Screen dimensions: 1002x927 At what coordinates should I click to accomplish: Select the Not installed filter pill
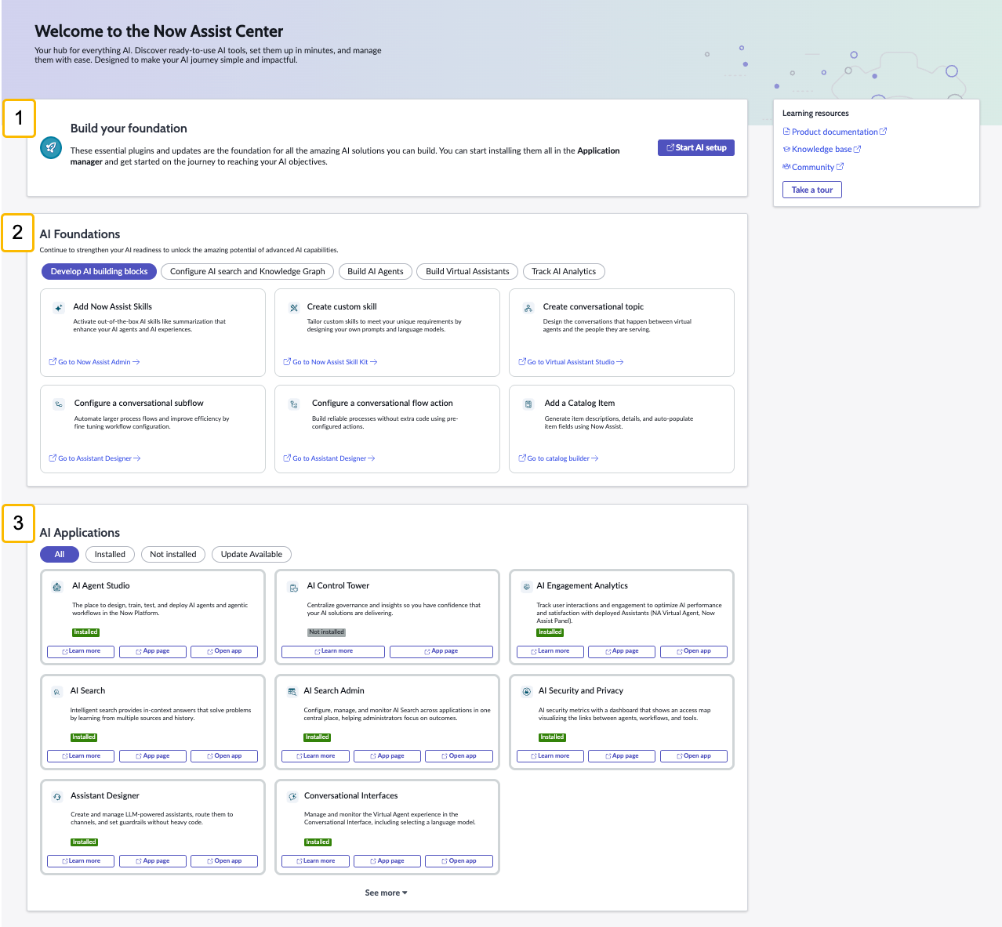[x=173, y=554]
